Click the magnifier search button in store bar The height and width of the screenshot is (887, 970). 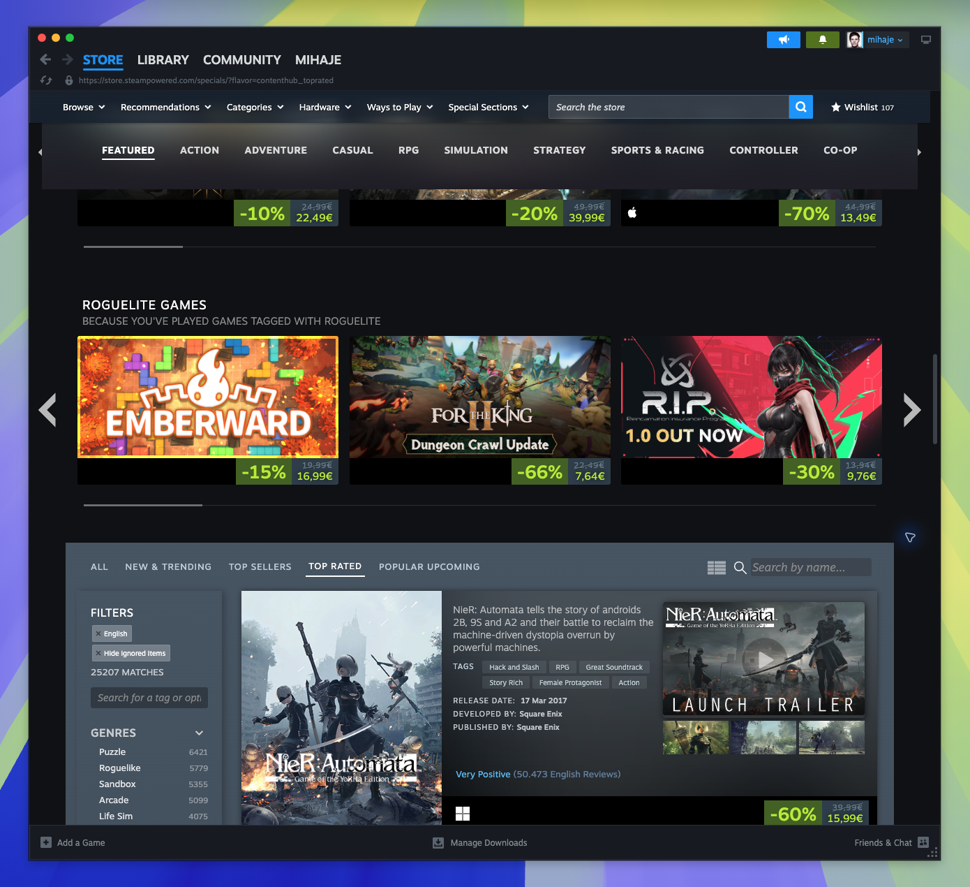pos(801,107)
